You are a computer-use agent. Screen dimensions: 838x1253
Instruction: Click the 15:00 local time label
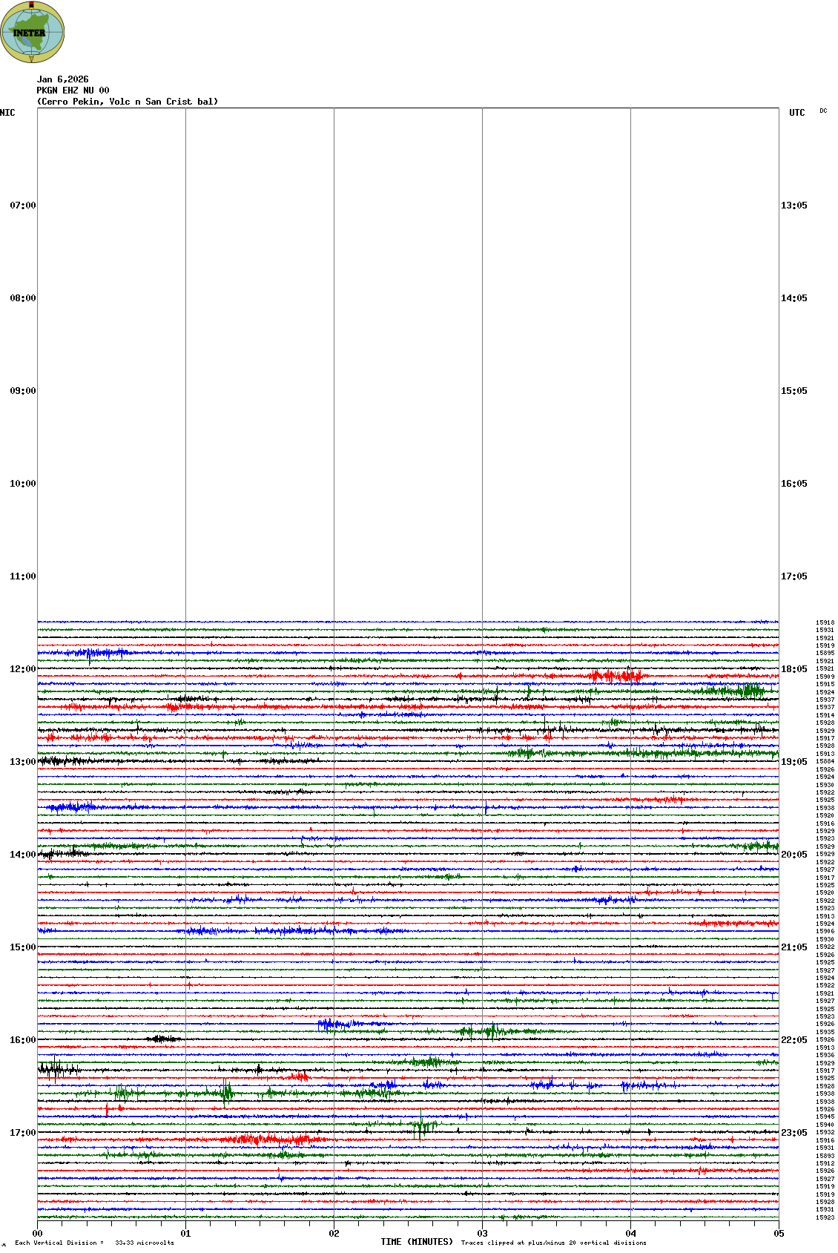coord(22,947)
